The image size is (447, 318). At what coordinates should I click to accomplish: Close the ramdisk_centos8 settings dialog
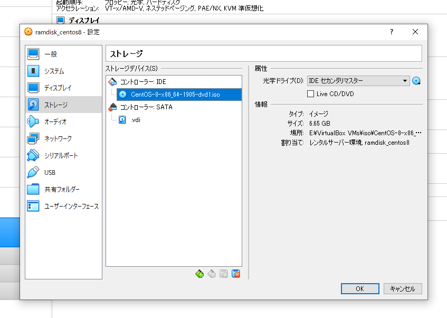tap(415, 32)
